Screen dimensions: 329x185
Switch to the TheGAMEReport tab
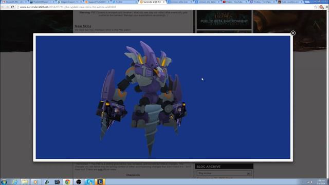[42, 2]
